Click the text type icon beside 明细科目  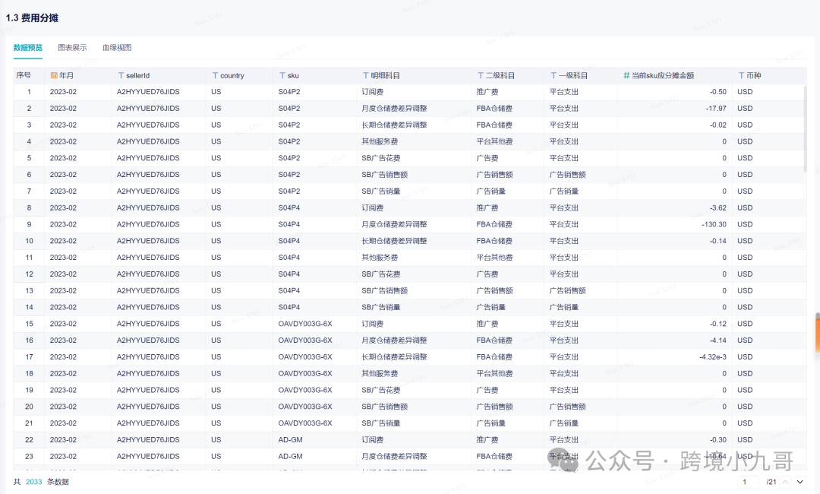tap(365, 76)
